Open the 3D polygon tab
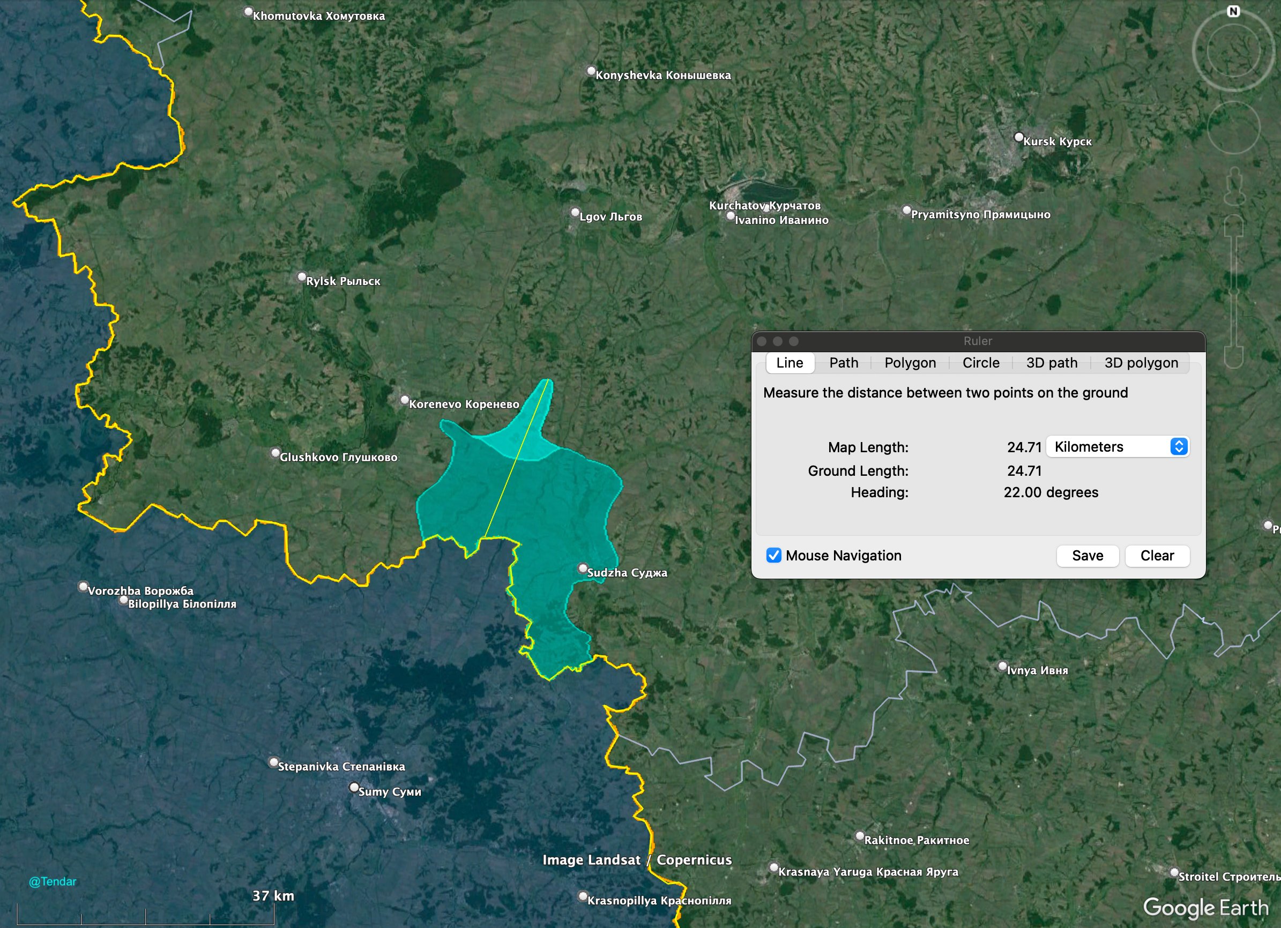Screen dimensions: 1281x928 1141,362
